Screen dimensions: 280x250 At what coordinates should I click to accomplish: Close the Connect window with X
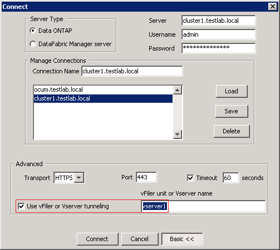click(273, 7)
